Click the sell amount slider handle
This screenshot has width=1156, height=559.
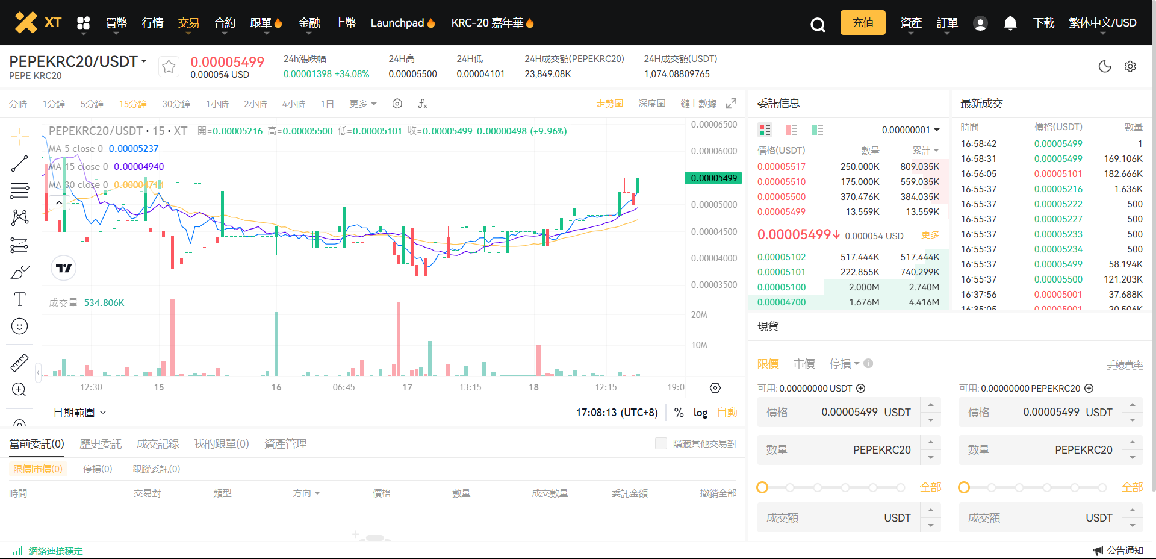[x=964, y=487]
